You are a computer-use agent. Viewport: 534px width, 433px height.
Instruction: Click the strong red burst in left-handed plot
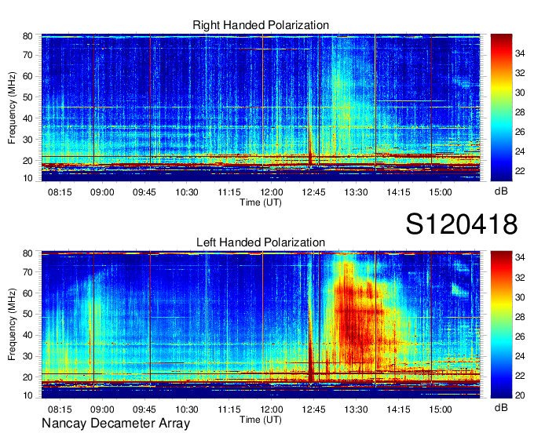click(357, 316)
